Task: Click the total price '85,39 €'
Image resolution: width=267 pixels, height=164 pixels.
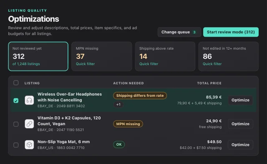Action: [214, 97]
